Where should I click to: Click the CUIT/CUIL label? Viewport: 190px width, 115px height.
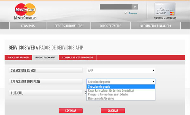click(x=46, y=93)
